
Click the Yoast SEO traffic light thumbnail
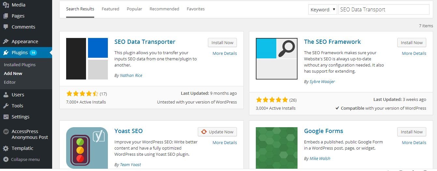point(87,148)
